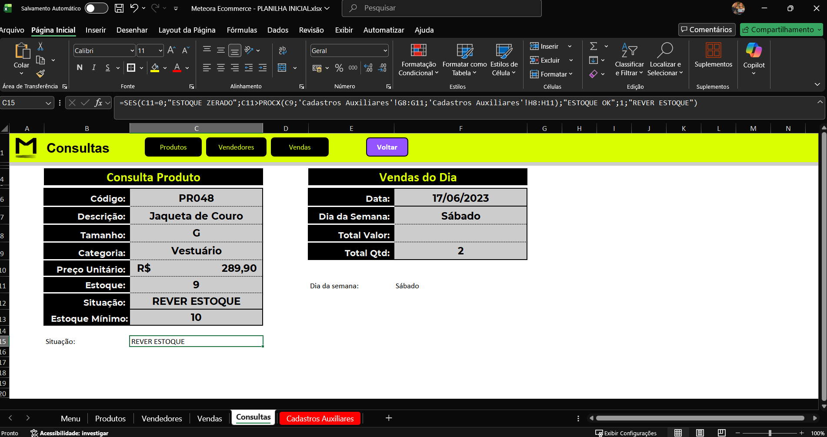Activate the Format Painter brush

pos(40,73)
